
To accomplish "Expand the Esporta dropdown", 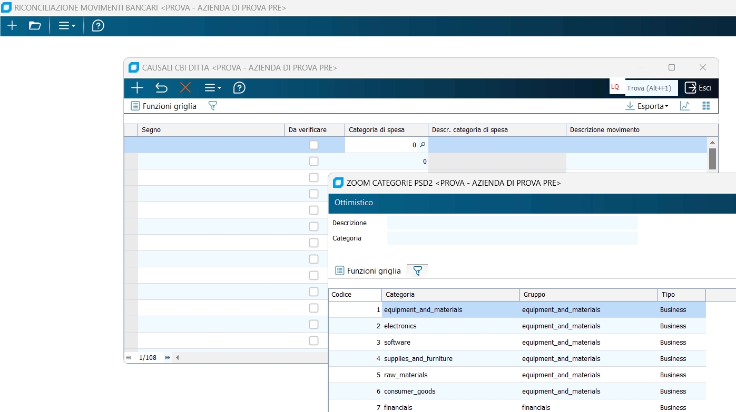I will (646, 106).
